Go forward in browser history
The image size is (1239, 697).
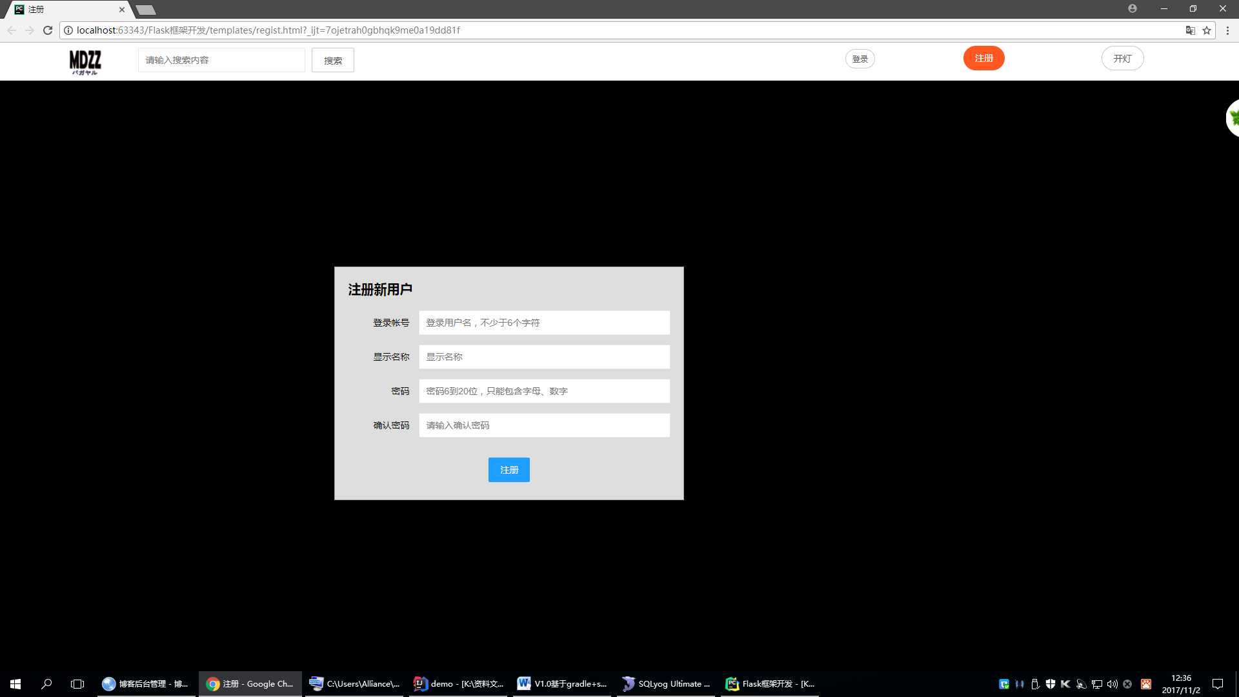pos(30,30)
